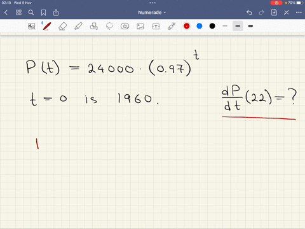Bookmark this page
Image resolution: width=305 pixels, height=229 pixels.
tap(43, 13)
